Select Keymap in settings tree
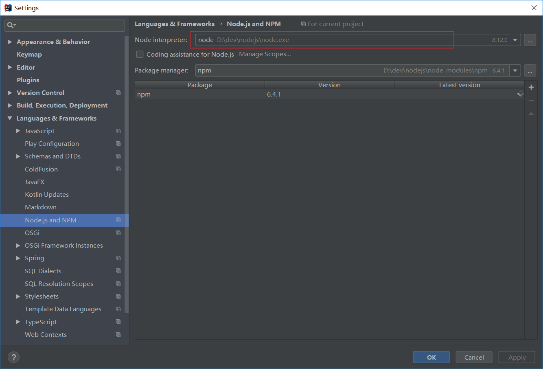543x369 pixels. click(29, 55)
